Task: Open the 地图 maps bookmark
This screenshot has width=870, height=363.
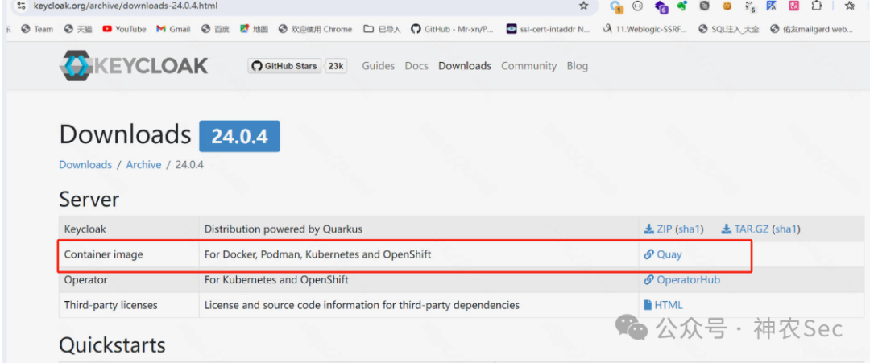Action: [254, 29]
